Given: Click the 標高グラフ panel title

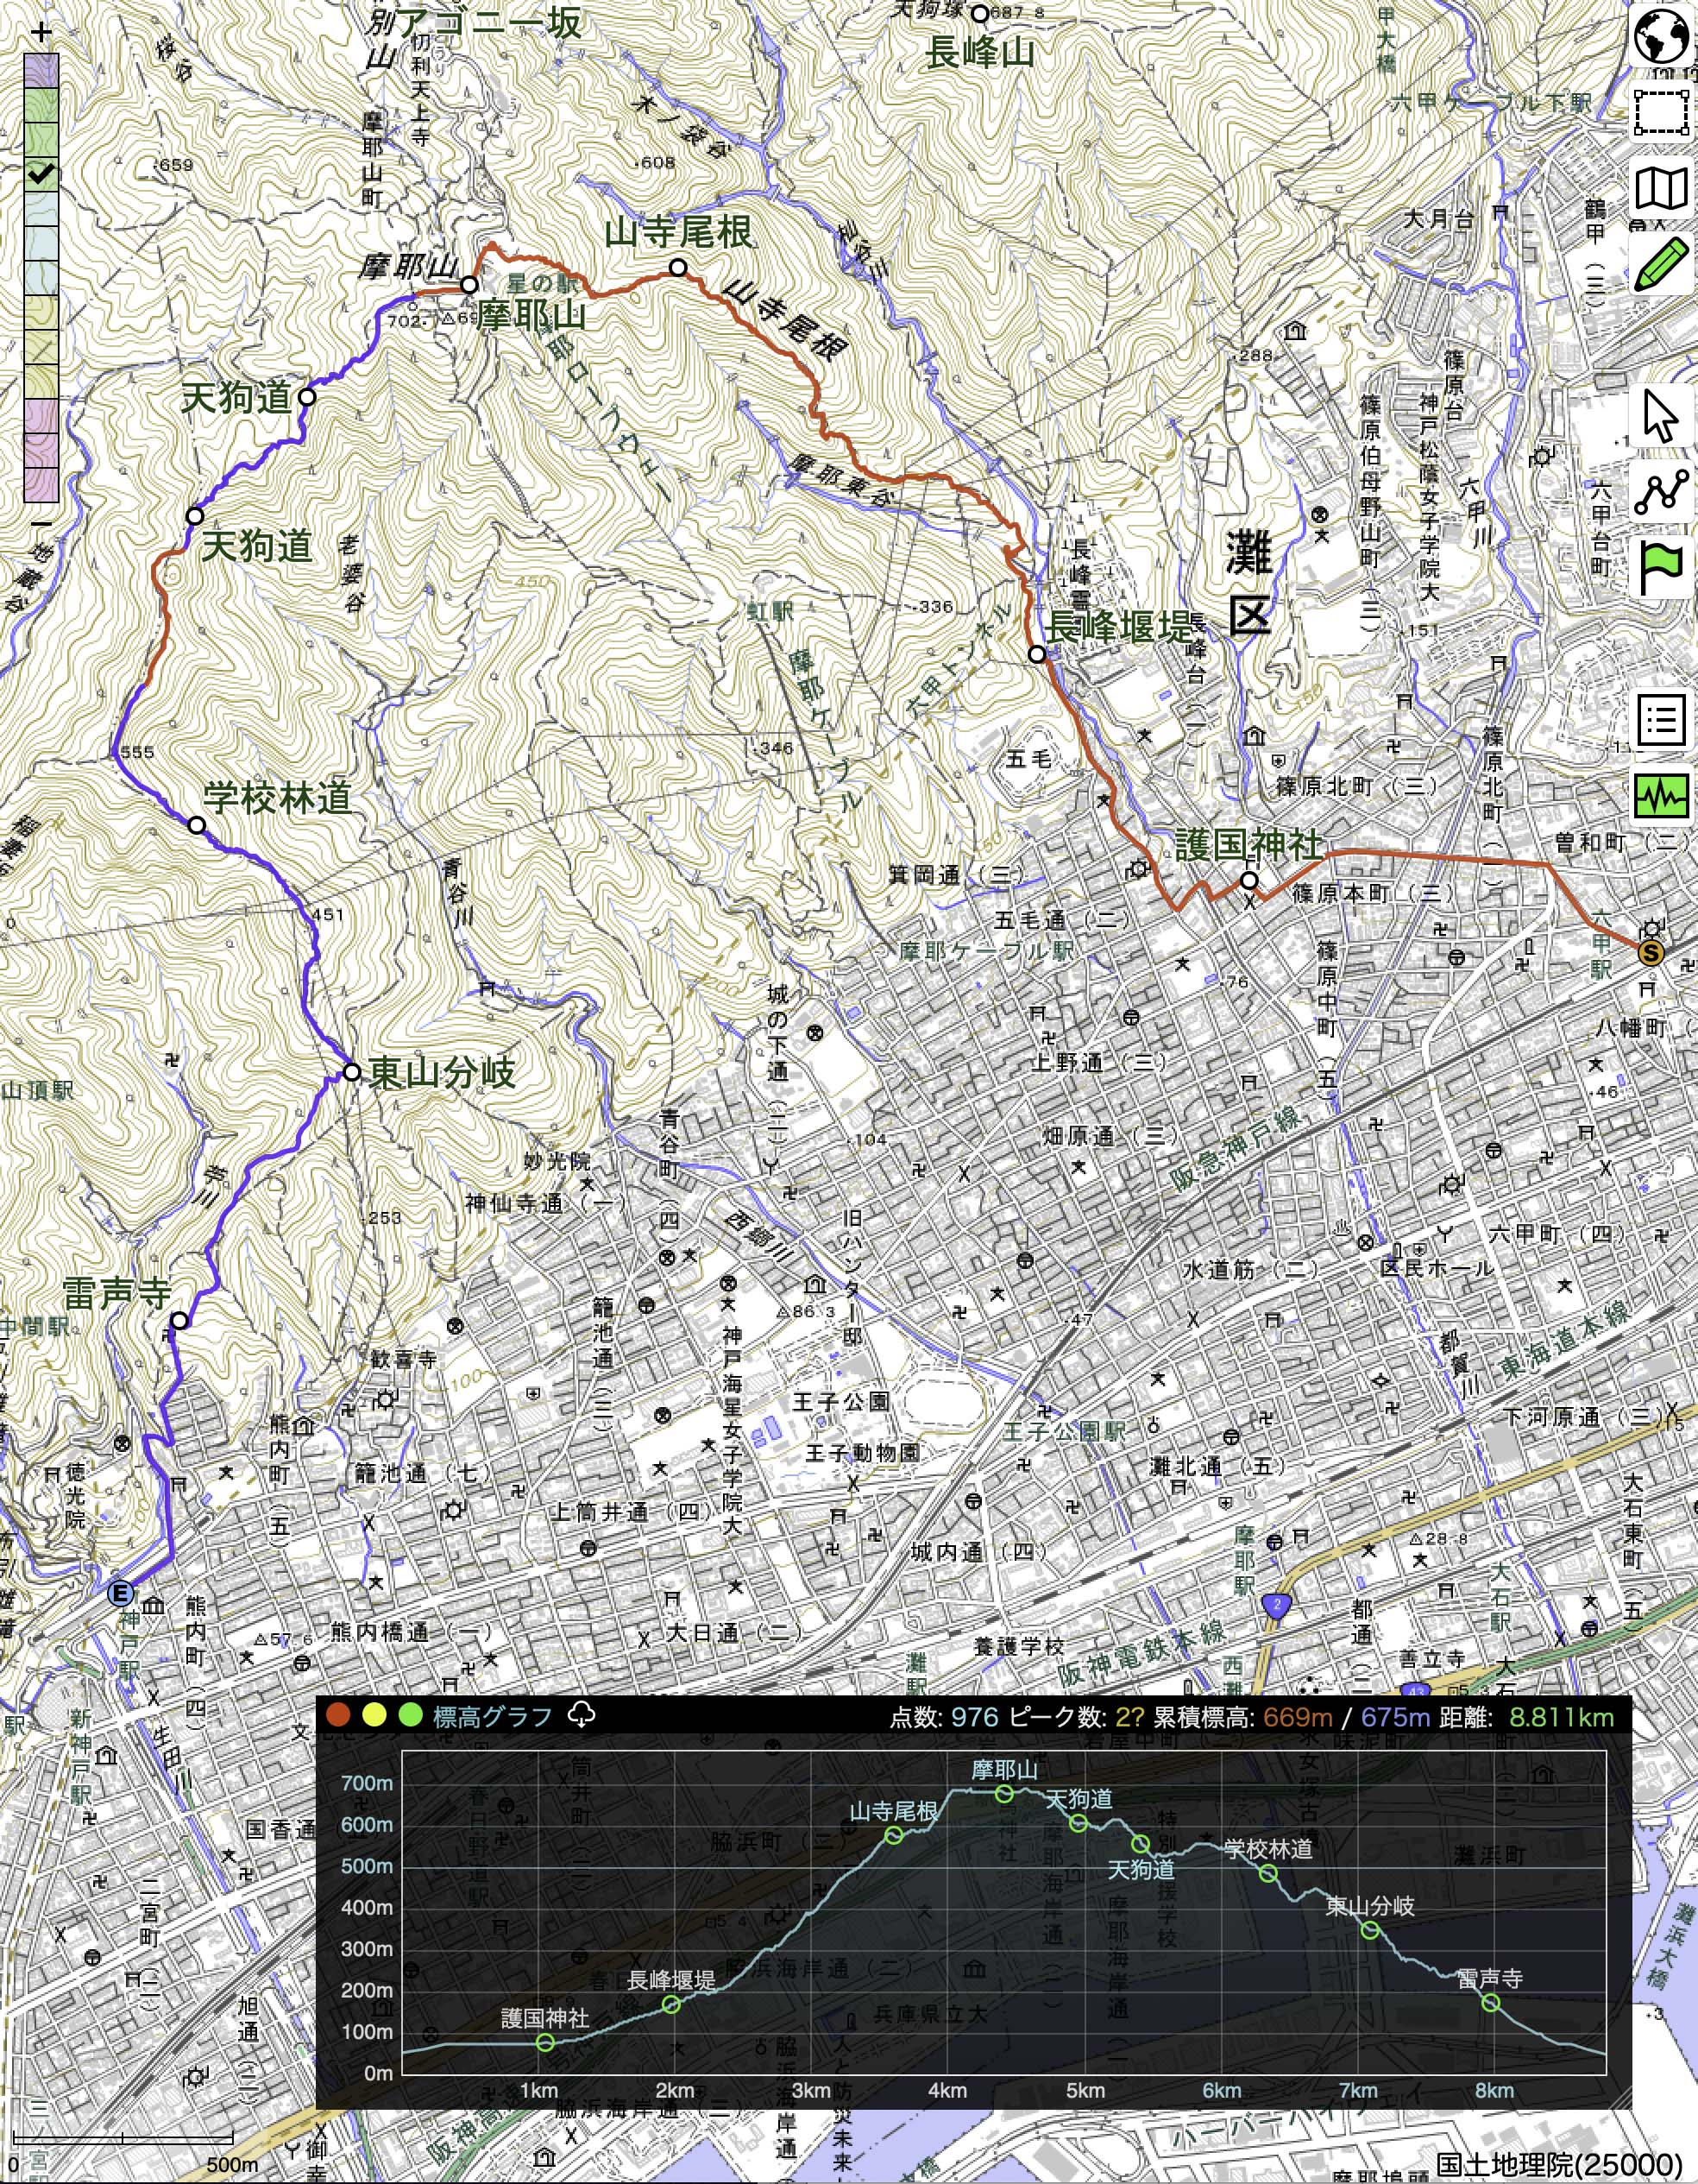Looking at the screenshot, I should (493, 1717).
